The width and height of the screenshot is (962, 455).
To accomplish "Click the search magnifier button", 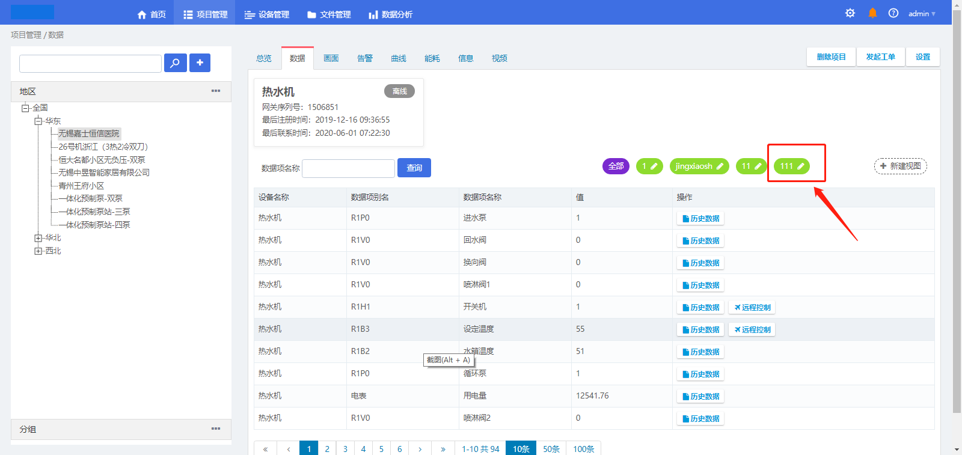I will coord(175,63).
